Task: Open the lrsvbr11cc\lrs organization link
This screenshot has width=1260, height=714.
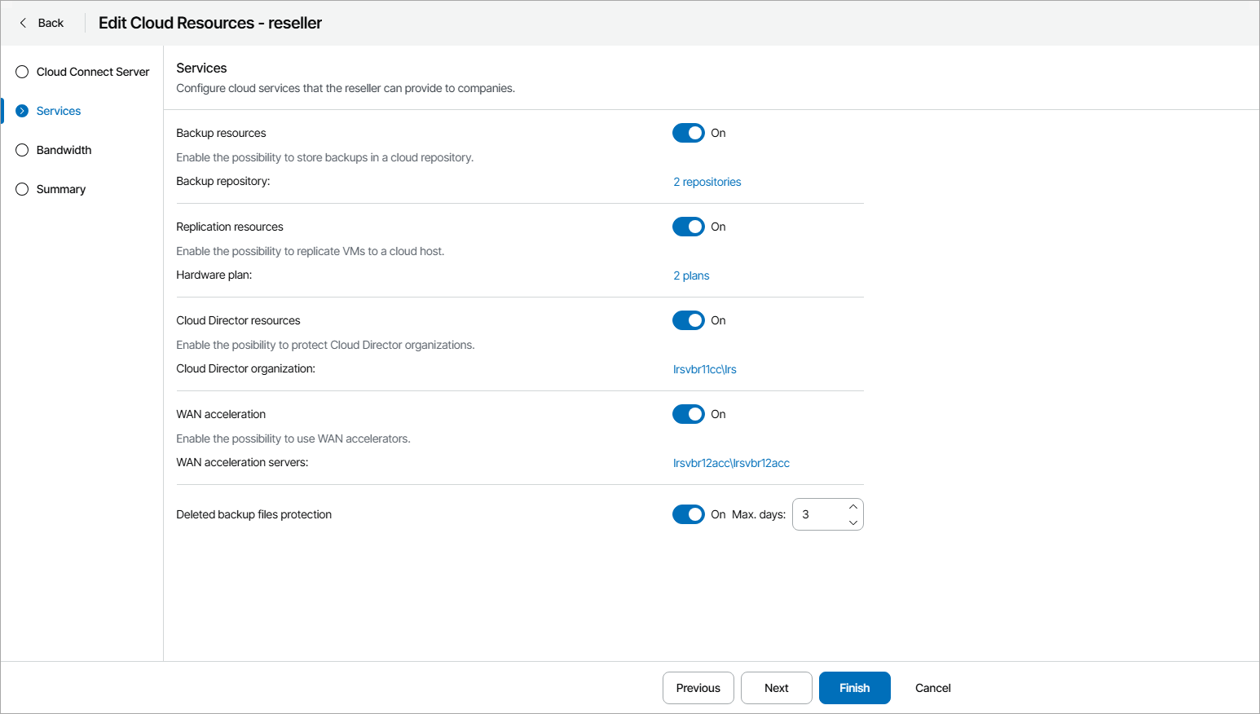Action: pos(704,369)
